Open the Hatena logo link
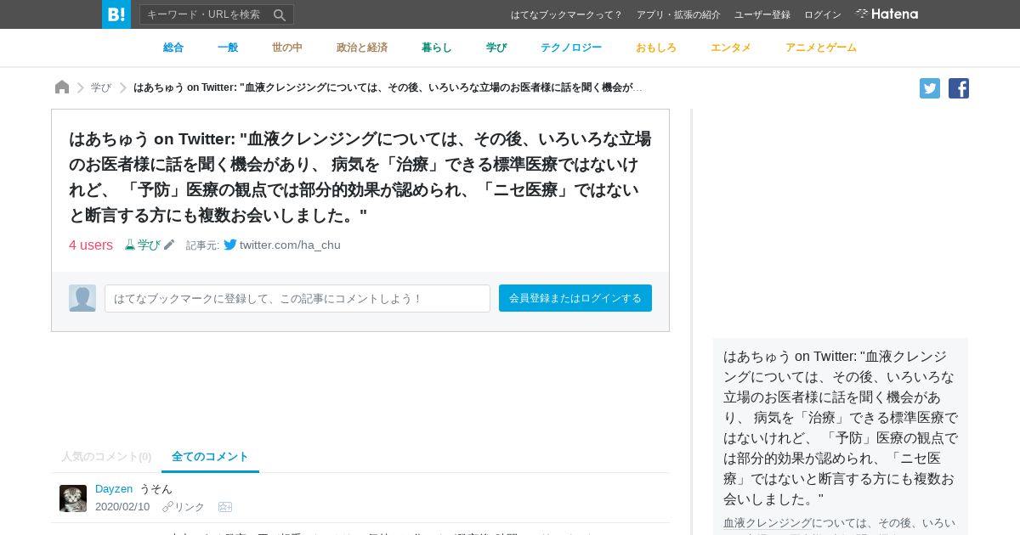 pos(887,14)
